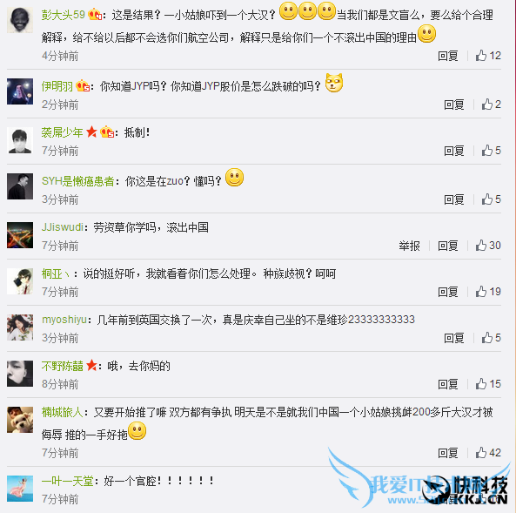Open 桐亚's avatar image
Image resolution: width=516 pixels, height=513 pixels.
(20, 281)
